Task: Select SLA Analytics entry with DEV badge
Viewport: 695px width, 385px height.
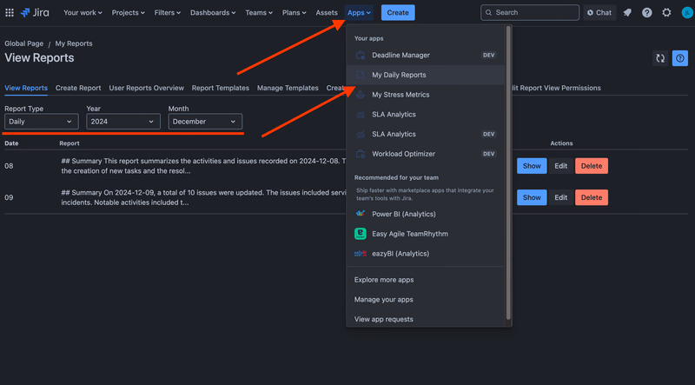Action: point(426,134)
